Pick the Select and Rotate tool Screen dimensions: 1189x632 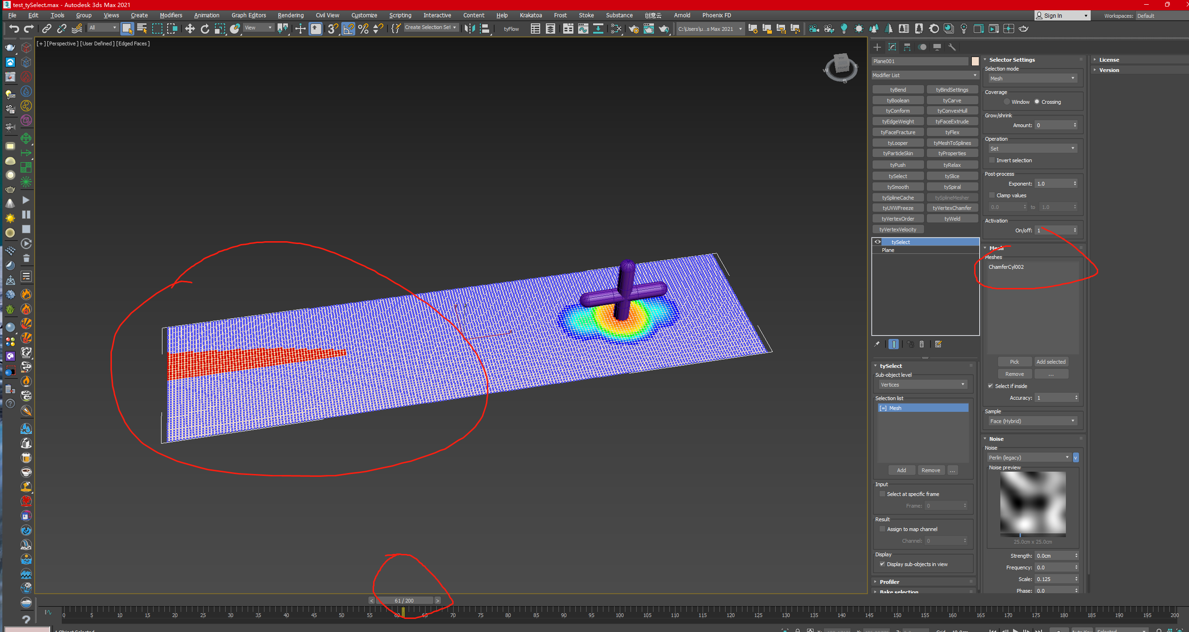pos(205,29)
